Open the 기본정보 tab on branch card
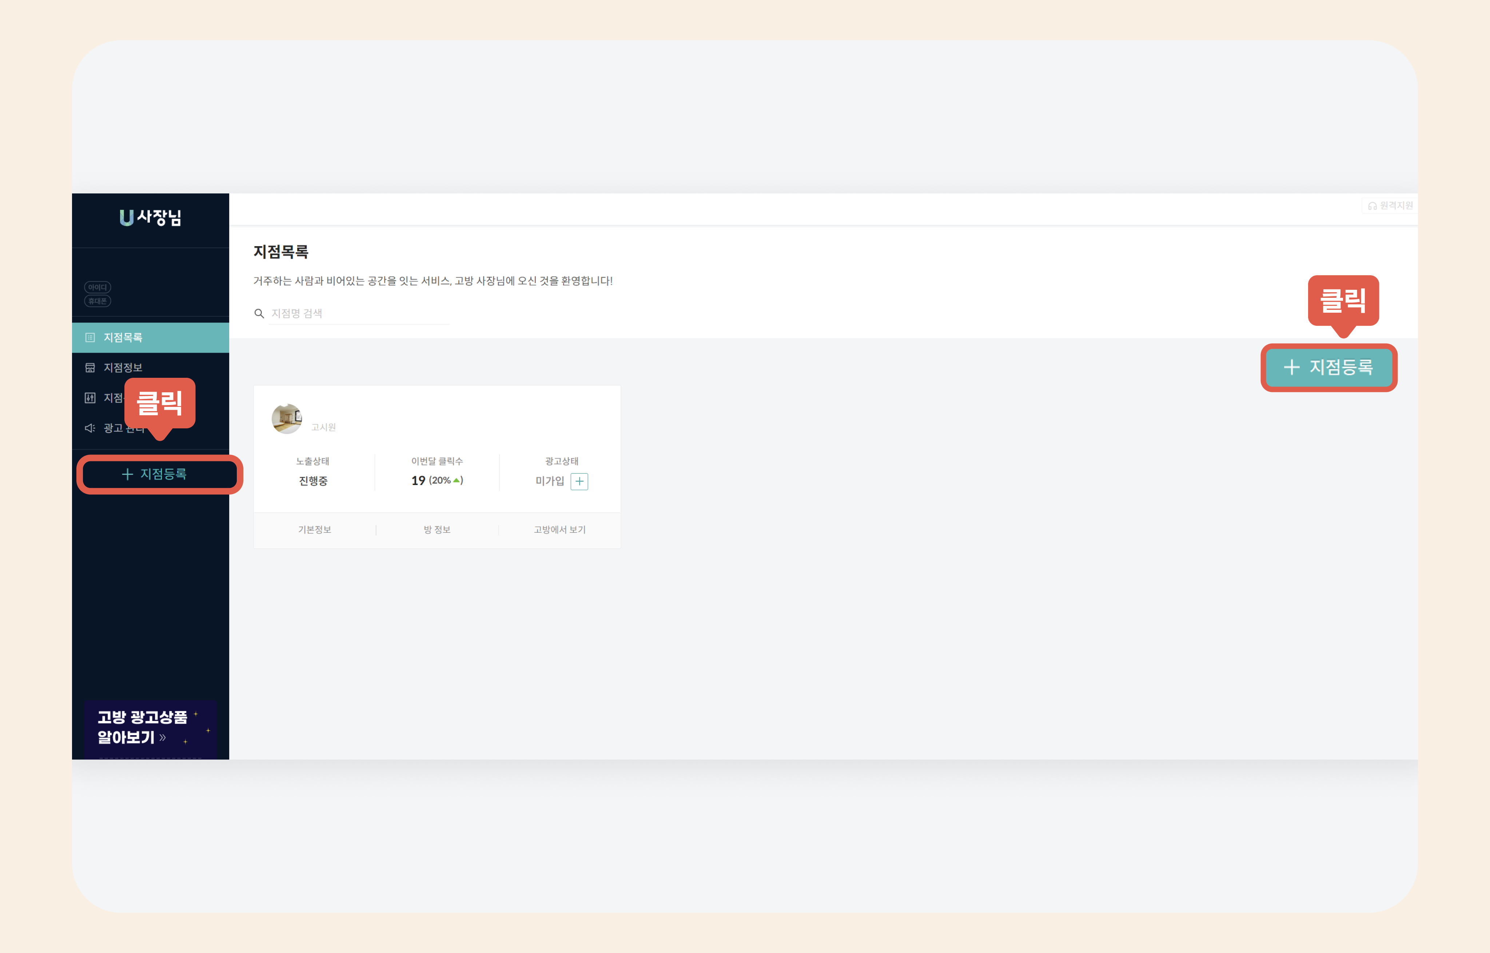This screenshot has width=1490, height=953. pyautogui.click(x=314, y=530)
